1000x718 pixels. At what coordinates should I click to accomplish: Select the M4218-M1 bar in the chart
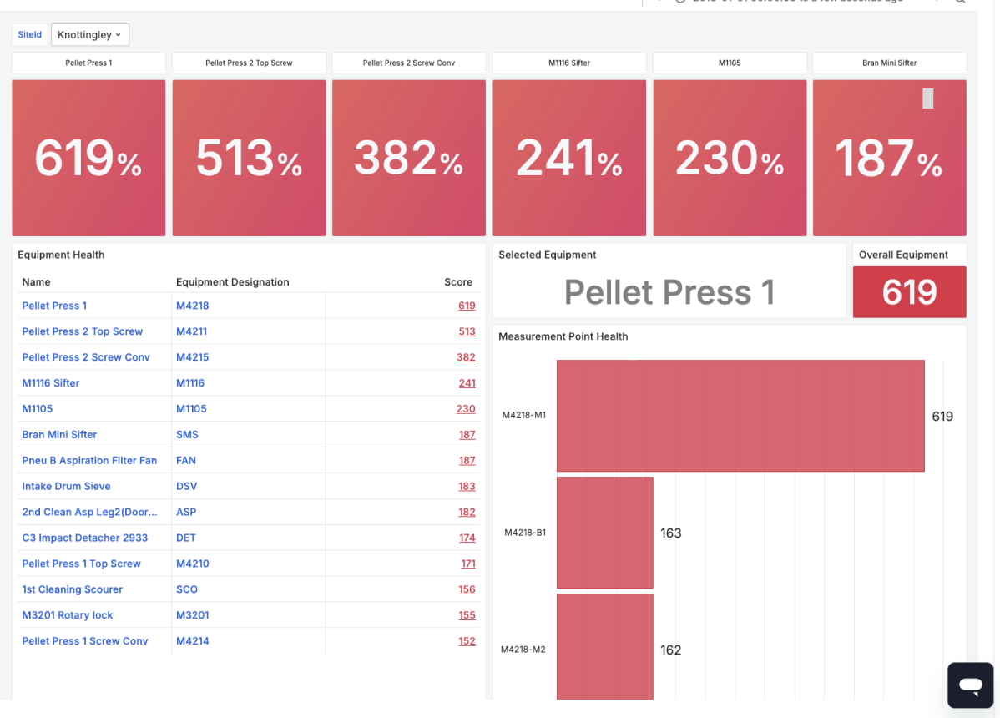[x=740, y=416]
